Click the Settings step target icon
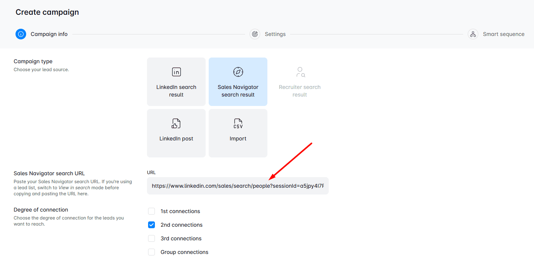534x274 pixels. pyautogui.click(x=255, y=34)
